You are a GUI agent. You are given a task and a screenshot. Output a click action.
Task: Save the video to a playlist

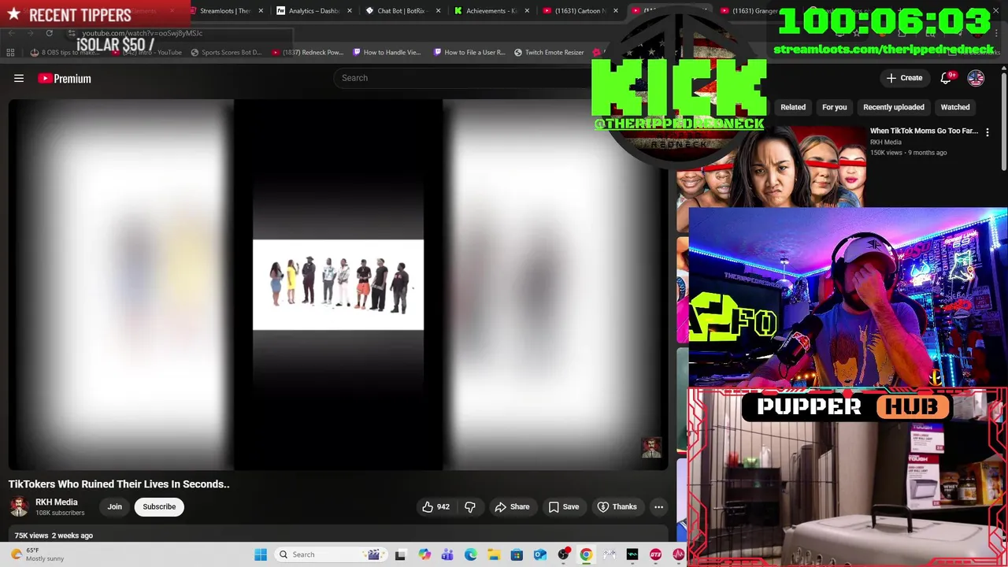click(x=563, y=507)
